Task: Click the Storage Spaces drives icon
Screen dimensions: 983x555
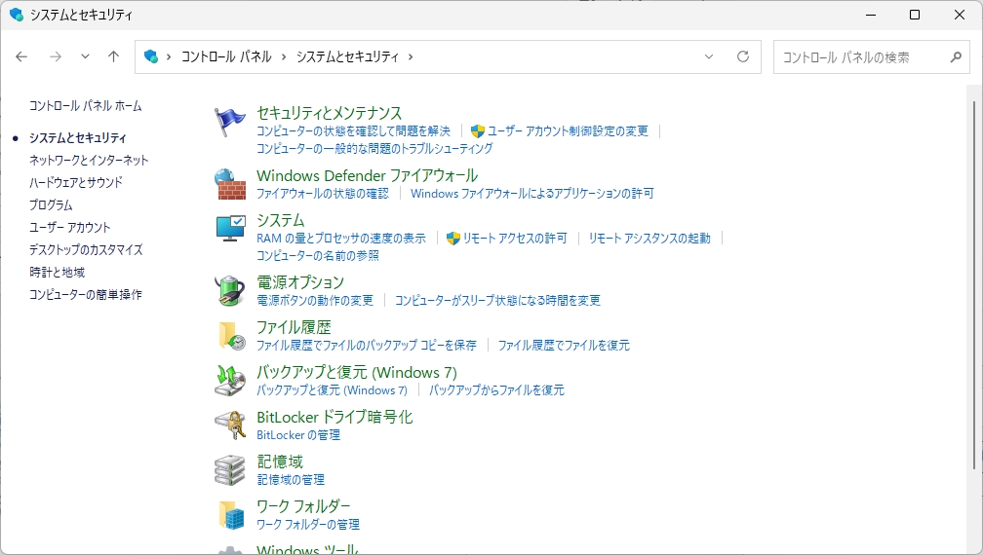Action: (230, 470)
